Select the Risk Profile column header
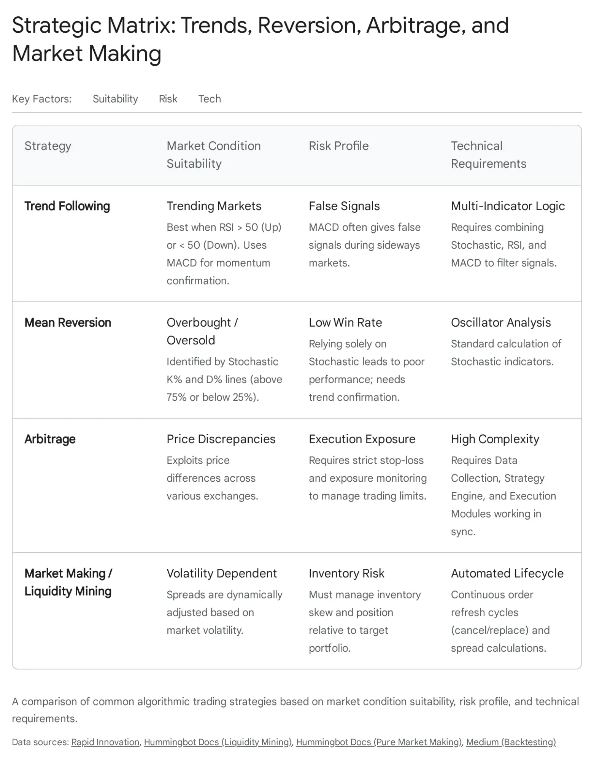Image resolution: width=594 pixels, height=760 pixels. (x=338, y=146)
